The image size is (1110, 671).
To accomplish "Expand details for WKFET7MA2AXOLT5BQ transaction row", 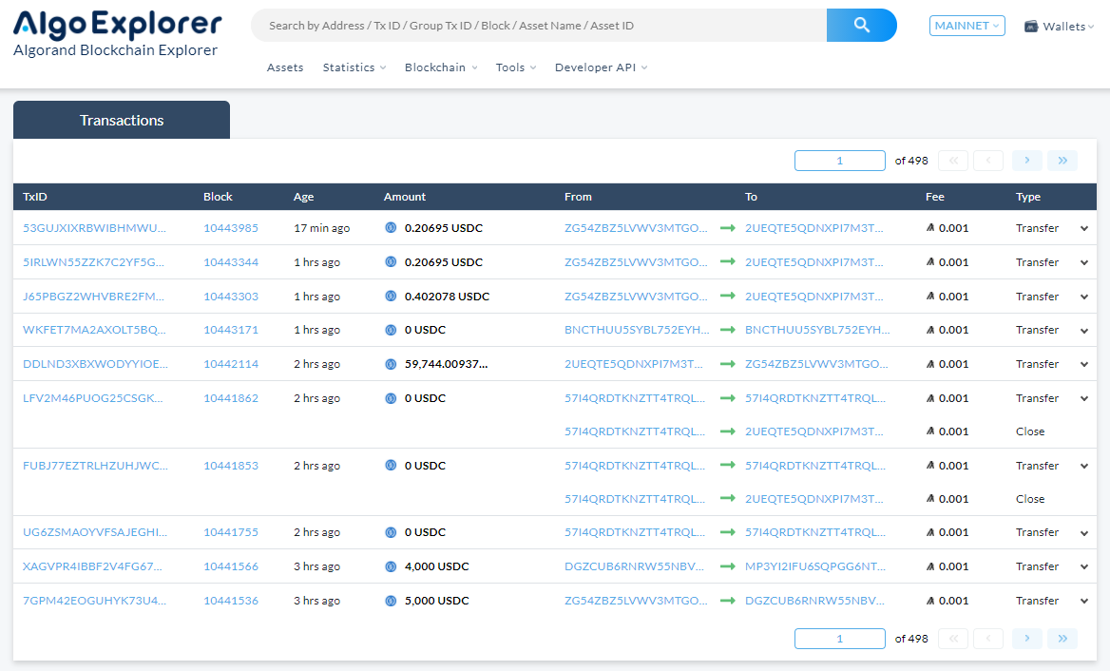I will pos(1083,331).
